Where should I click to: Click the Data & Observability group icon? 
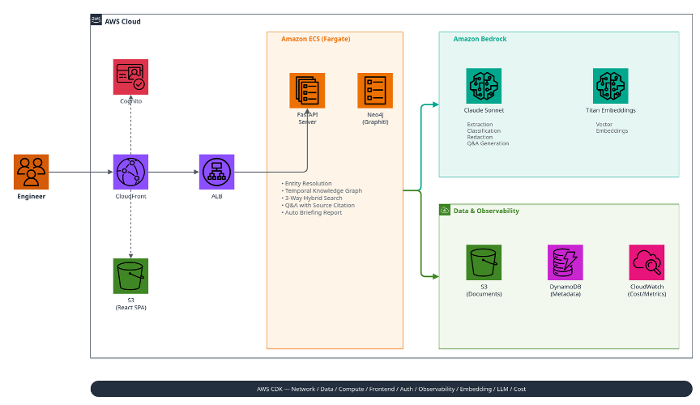coord(445,210)
